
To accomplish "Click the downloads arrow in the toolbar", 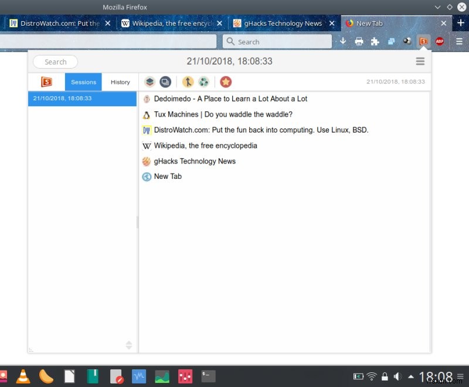I will [342, 41].
